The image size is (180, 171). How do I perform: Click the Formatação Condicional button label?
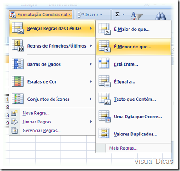[42, 15]
